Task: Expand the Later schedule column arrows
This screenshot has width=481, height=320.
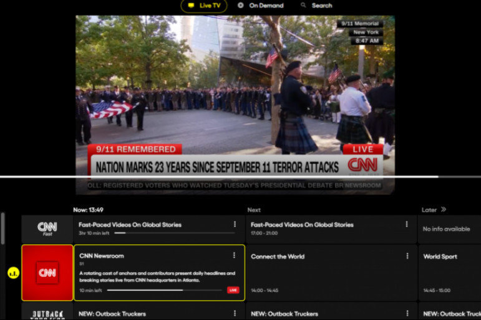Action: (444, 210)
